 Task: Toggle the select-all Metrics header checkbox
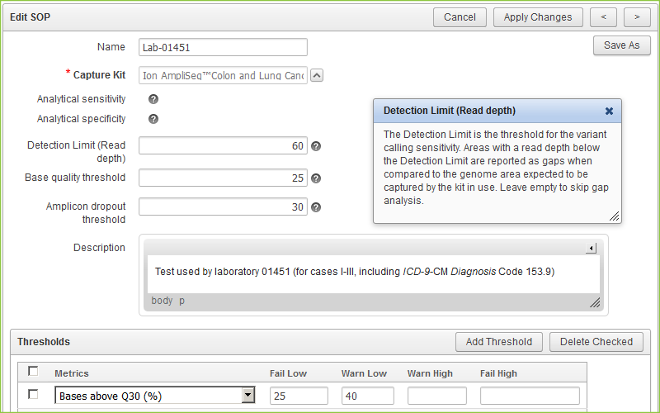click(34, 372)
